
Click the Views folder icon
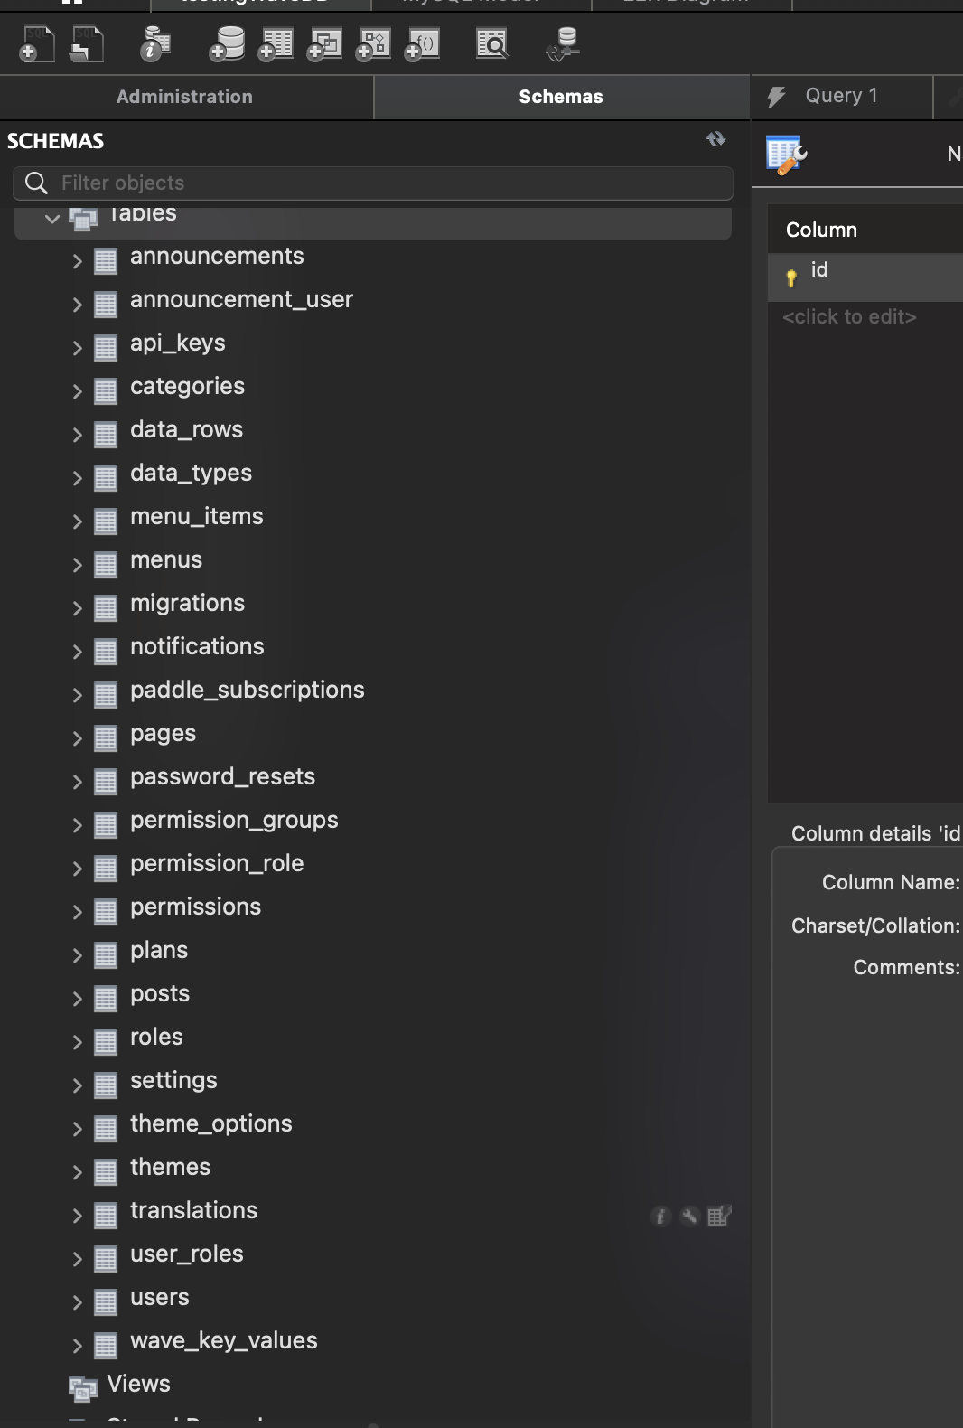pyautogui.click(x=83, y=1387)
